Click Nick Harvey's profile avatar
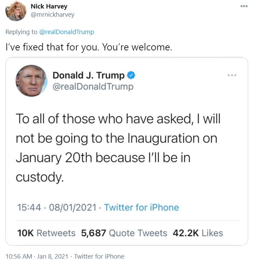 16,11
